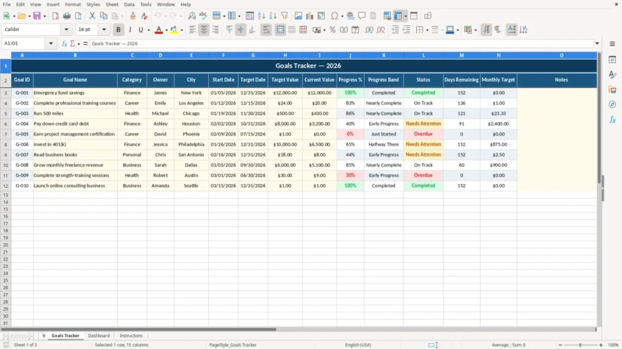Open font color dropdown arrow

click(166, 30)
